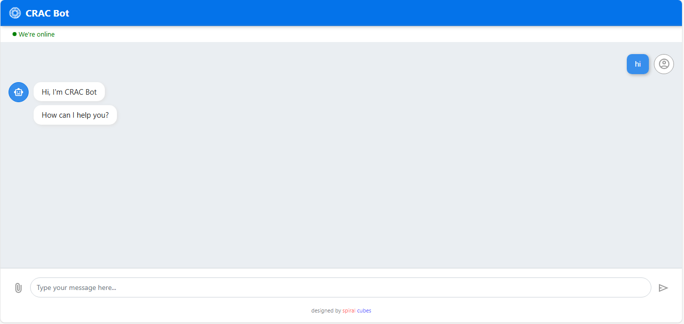Click the "CRAC Bot" header title

coord(47,14)
